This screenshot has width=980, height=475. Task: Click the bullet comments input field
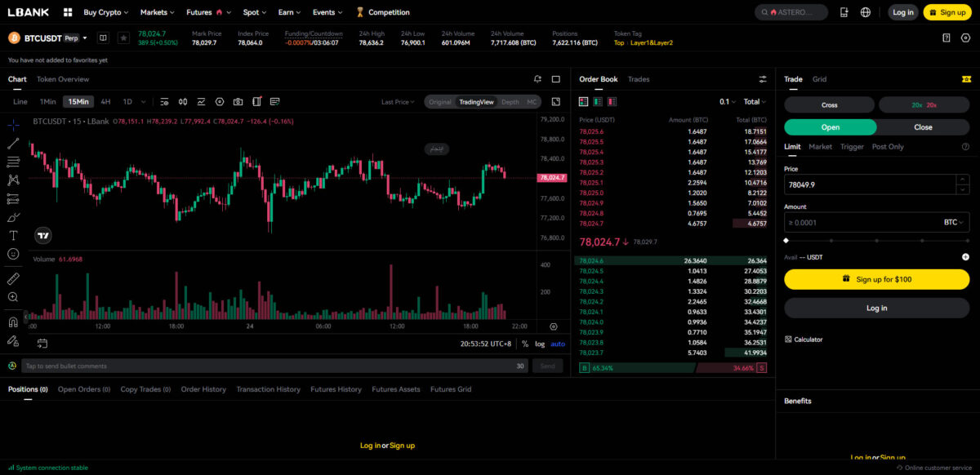pyautogui.click(x=274, y=366)
